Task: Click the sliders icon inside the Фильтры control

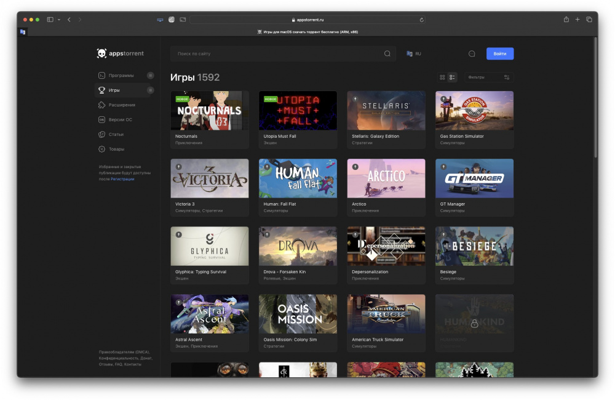Action: coord(506,77)
